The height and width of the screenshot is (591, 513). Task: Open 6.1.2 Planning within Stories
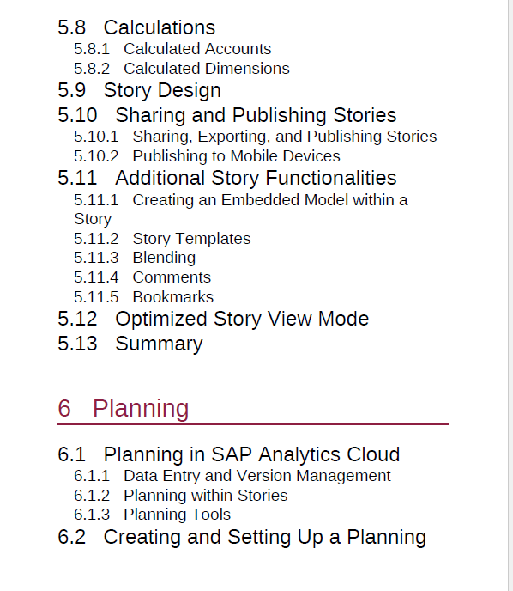(x=181, y=496)
